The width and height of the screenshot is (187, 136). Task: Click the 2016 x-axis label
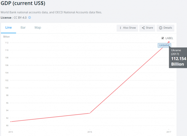tap(90, 132)
